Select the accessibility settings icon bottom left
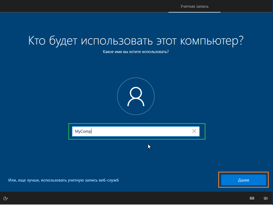This screenshot has height=205, width=273. [x=5, y=198]
